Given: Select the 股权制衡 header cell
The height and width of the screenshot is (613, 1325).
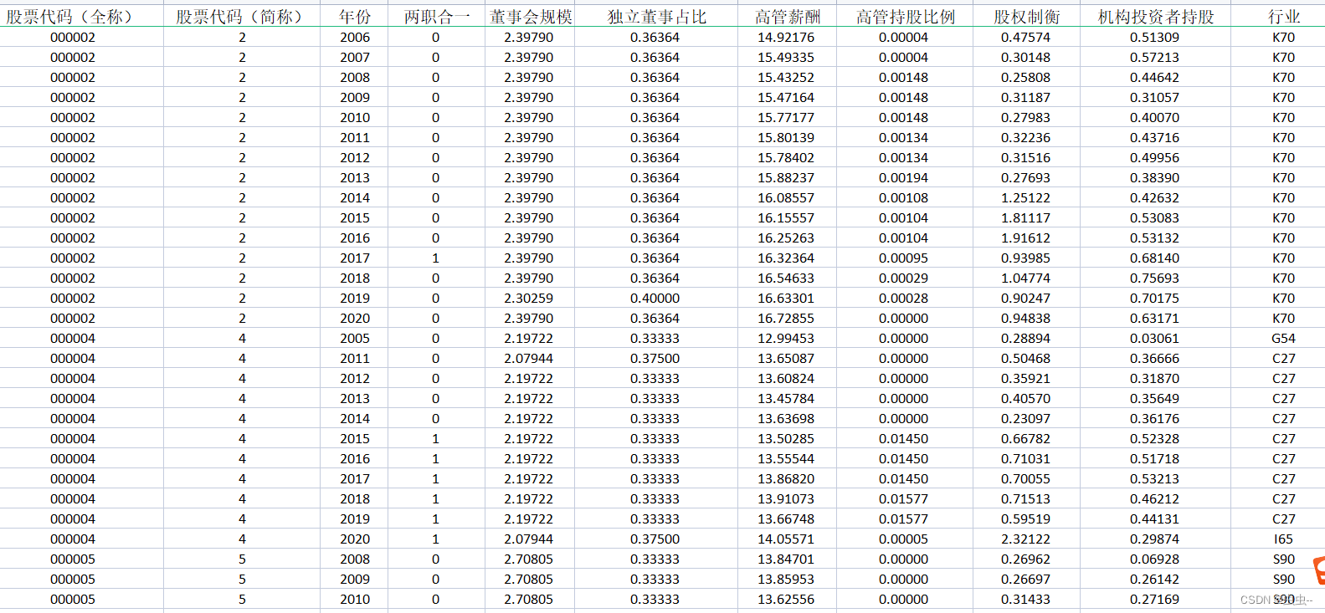Looking at the screenshot, I should (x=1026, y=17).
